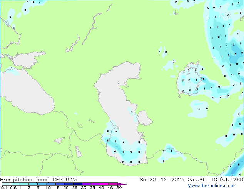Select the 0.1–0.5 mm legend swatch
This screenshot has height=189, width=244.
(x=7, y=184)
